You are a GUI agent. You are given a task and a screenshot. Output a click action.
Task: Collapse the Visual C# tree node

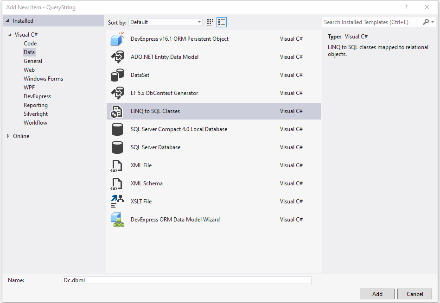point(10,35)
